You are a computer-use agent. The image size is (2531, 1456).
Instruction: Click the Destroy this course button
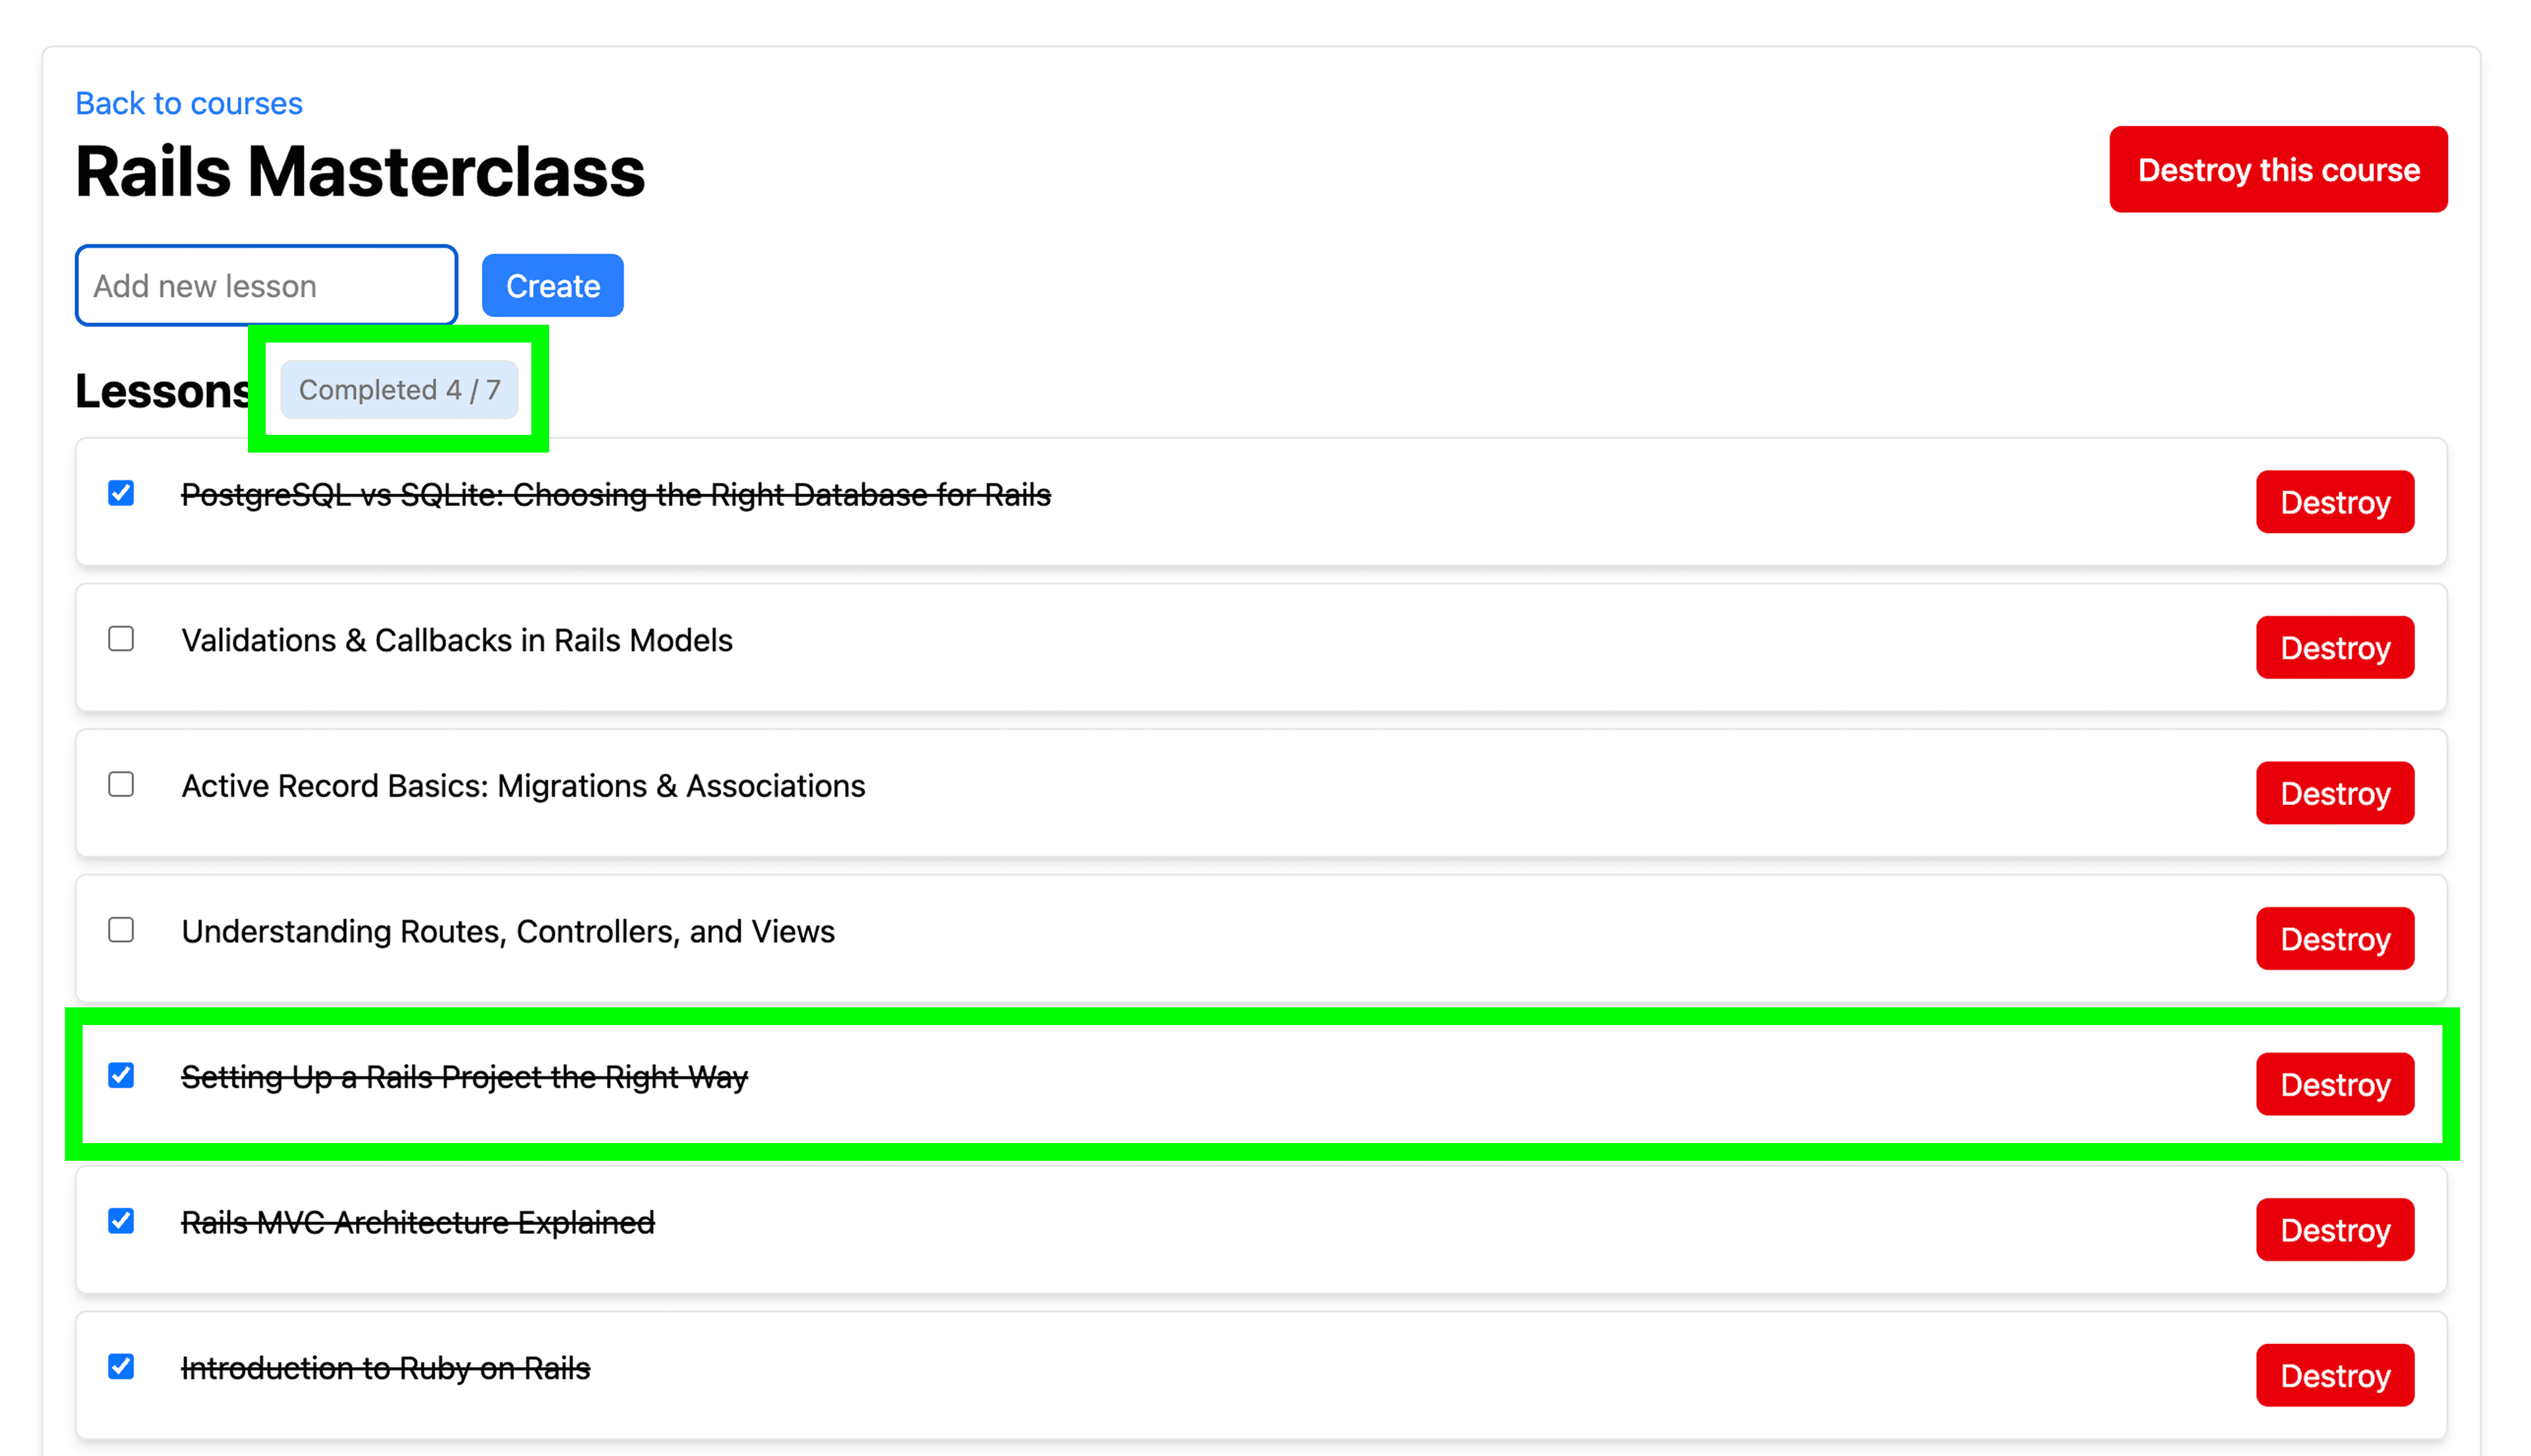(x=2277, y=170)
